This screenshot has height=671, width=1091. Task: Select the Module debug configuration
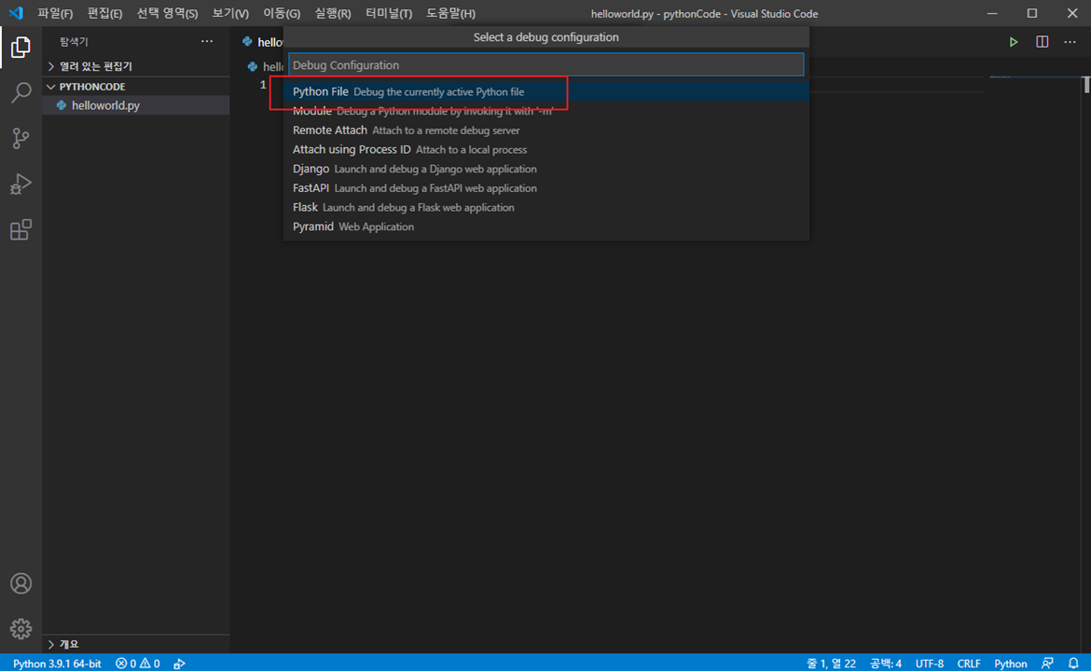545,111
